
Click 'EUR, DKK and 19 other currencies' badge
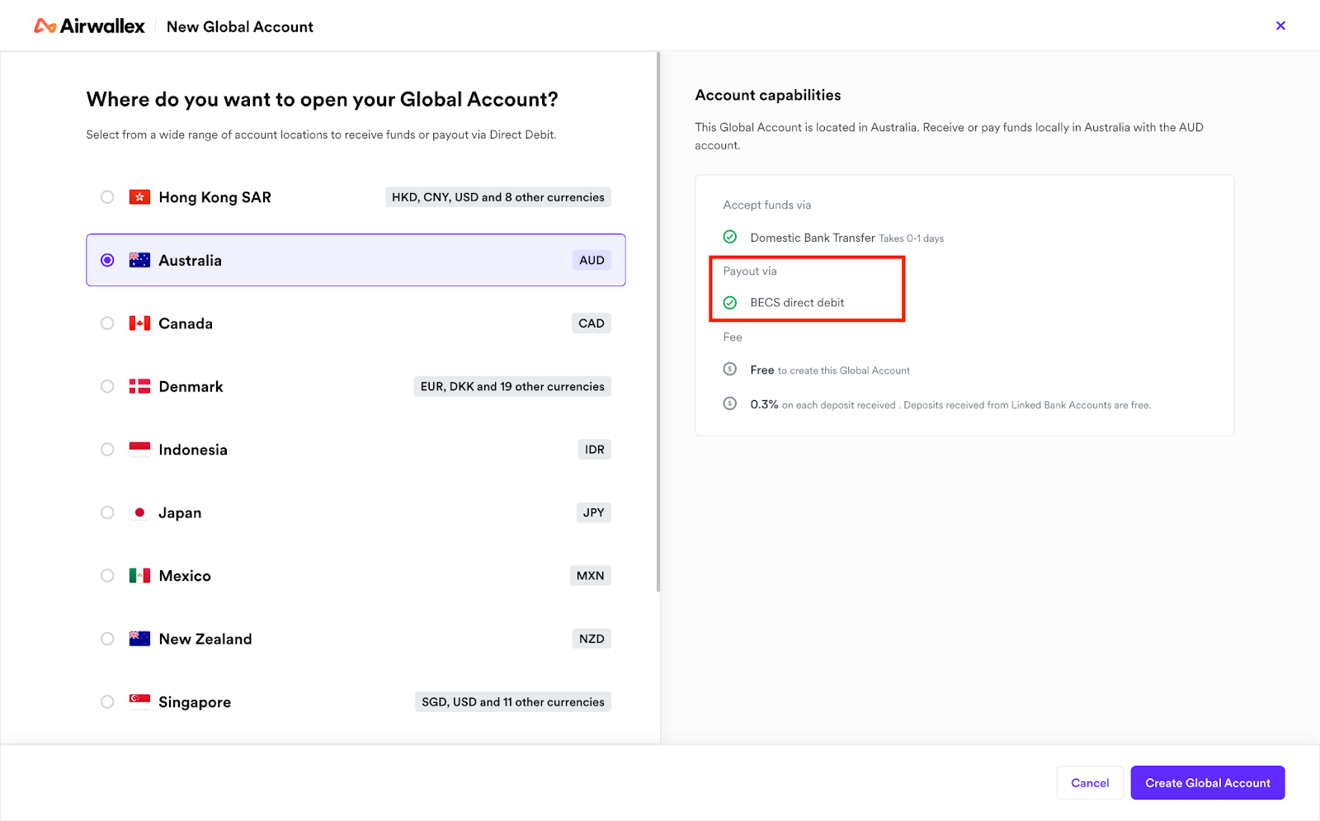pyautogui.click(x=512, y=386)
